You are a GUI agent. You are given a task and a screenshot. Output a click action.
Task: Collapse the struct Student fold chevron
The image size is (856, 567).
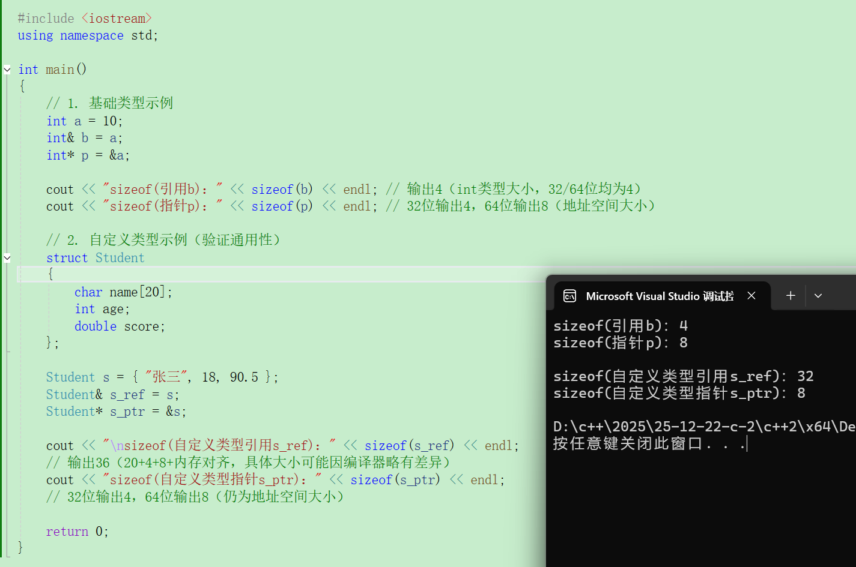tap(7, 258)
